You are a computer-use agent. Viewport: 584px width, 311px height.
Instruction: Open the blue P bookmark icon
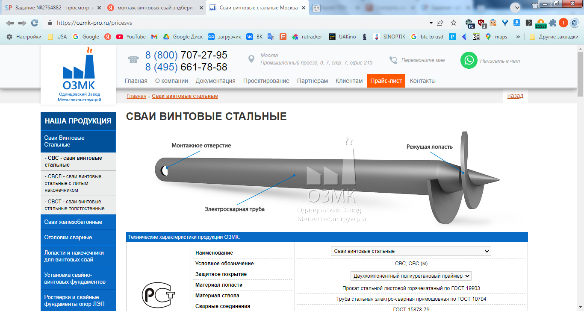click(452, 37)
